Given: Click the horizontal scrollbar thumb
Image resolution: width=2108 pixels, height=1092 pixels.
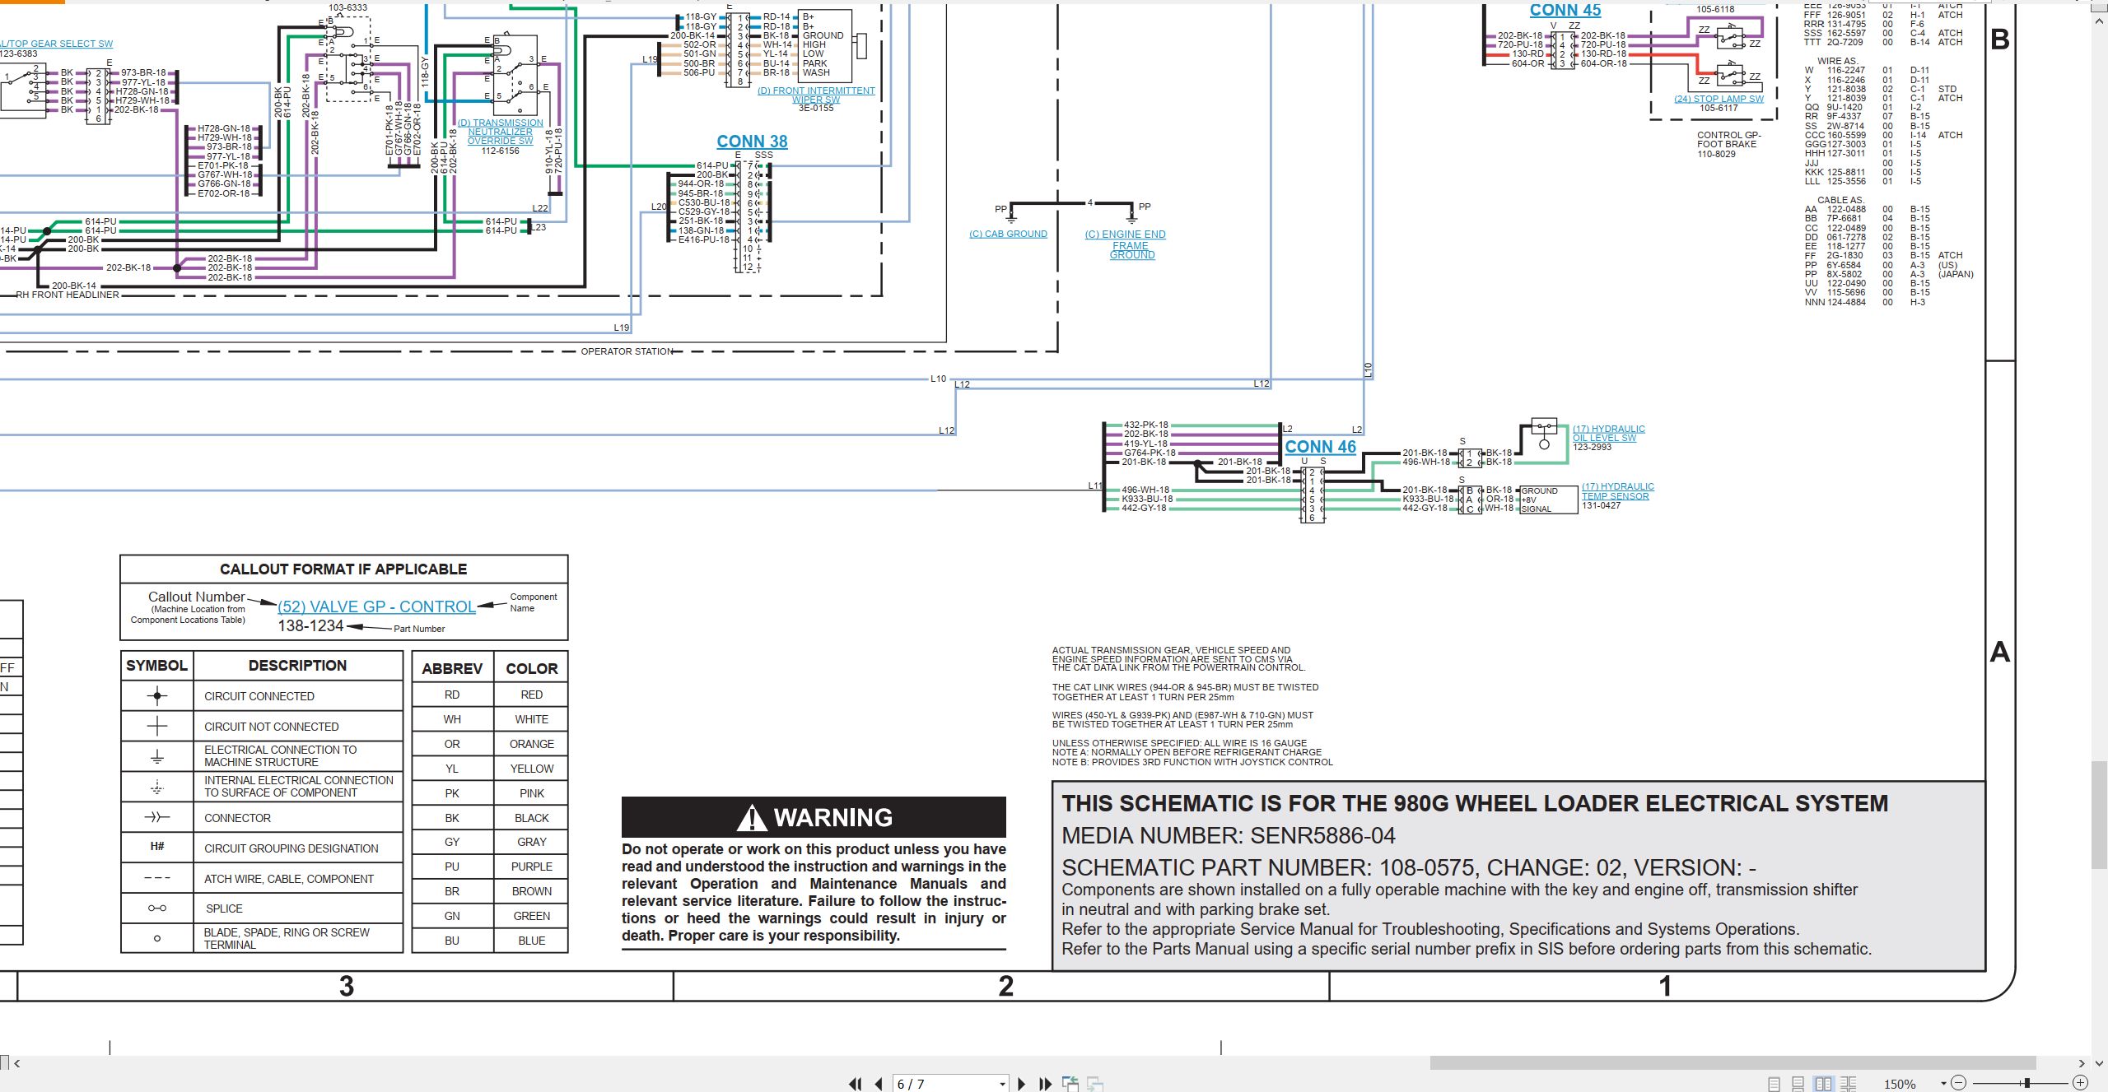Looking at the screenshot, I should click(x=1733, y=1063).
